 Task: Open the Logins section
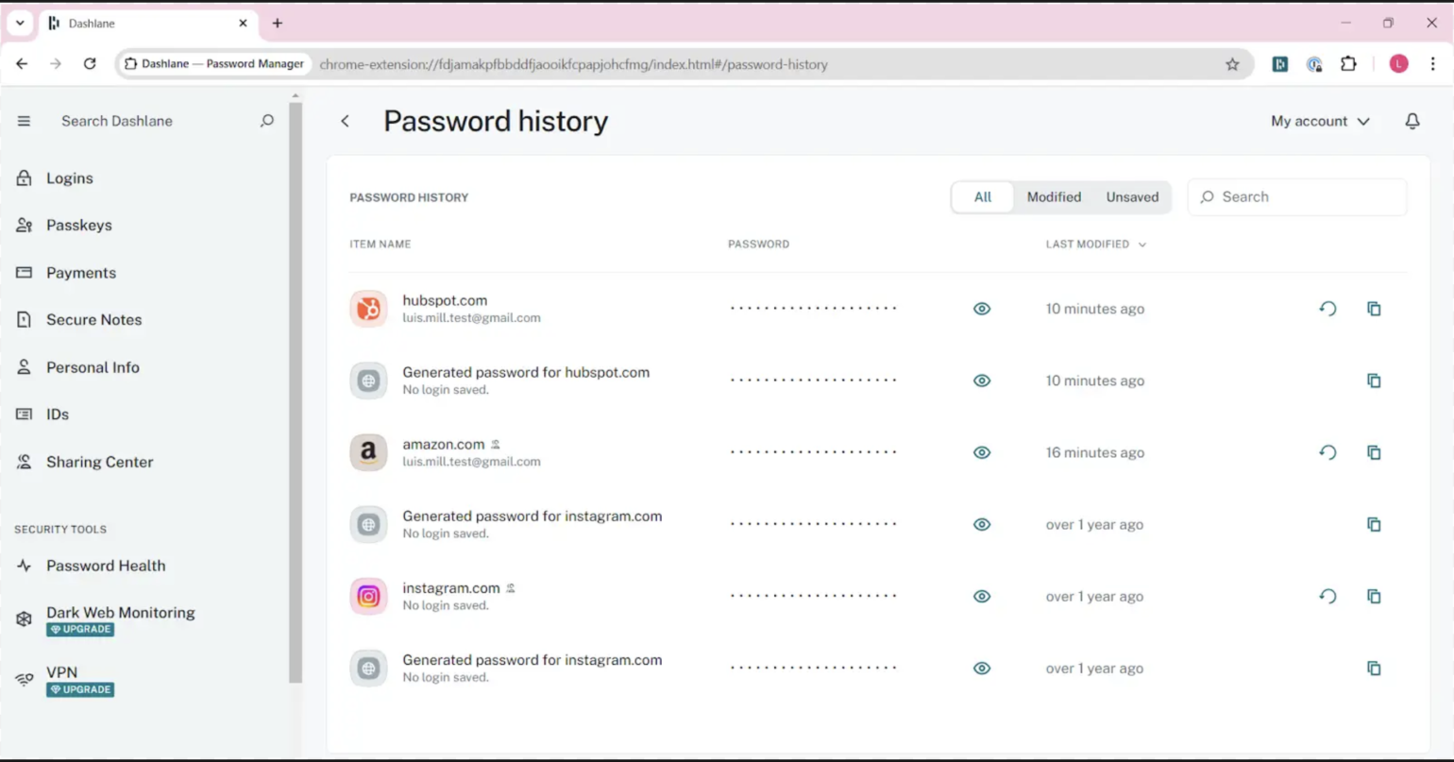click(x=70, y=178)
